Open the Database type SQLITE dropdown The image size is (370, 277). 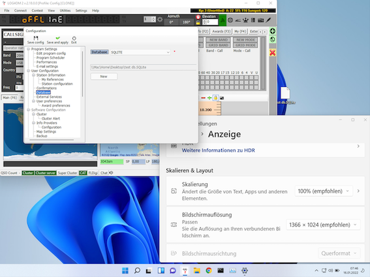pyautogui.click(x=140, y=52)
